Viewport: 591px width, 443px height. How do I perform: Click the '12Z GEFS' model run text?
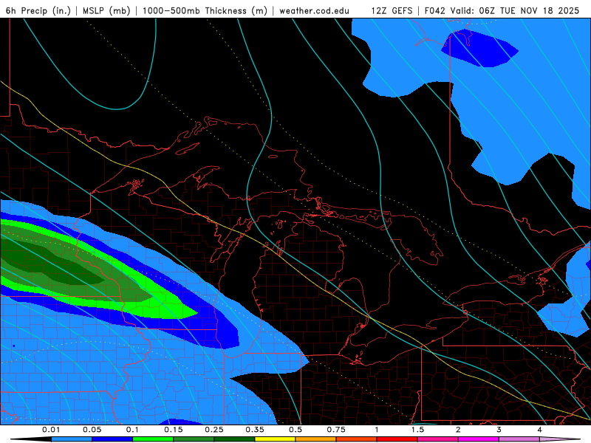(392, 10)
